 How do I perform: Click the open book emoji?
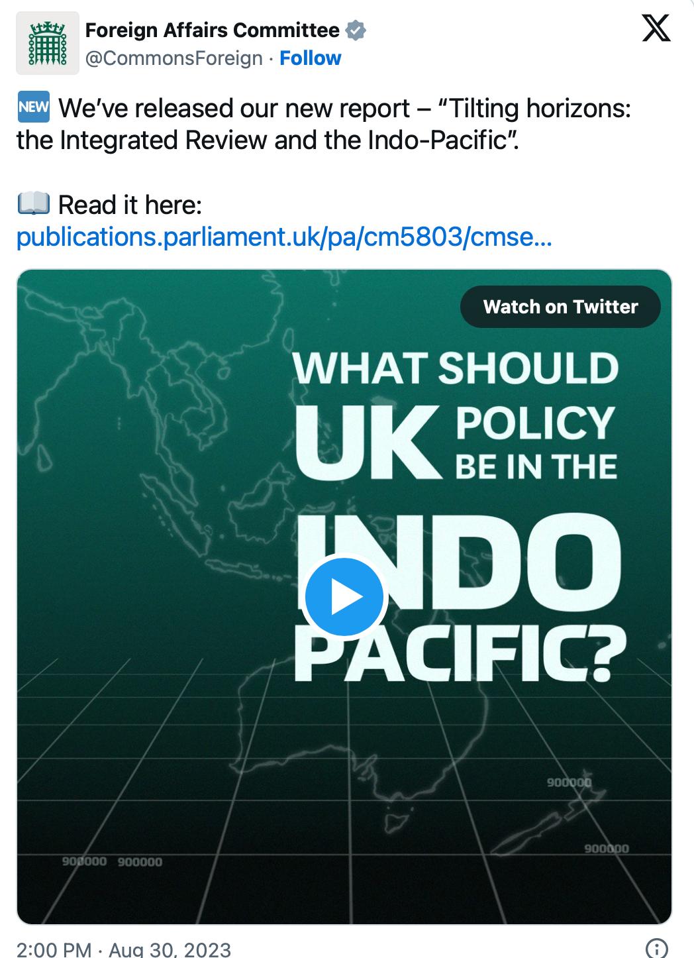click(x=33, y=204)
